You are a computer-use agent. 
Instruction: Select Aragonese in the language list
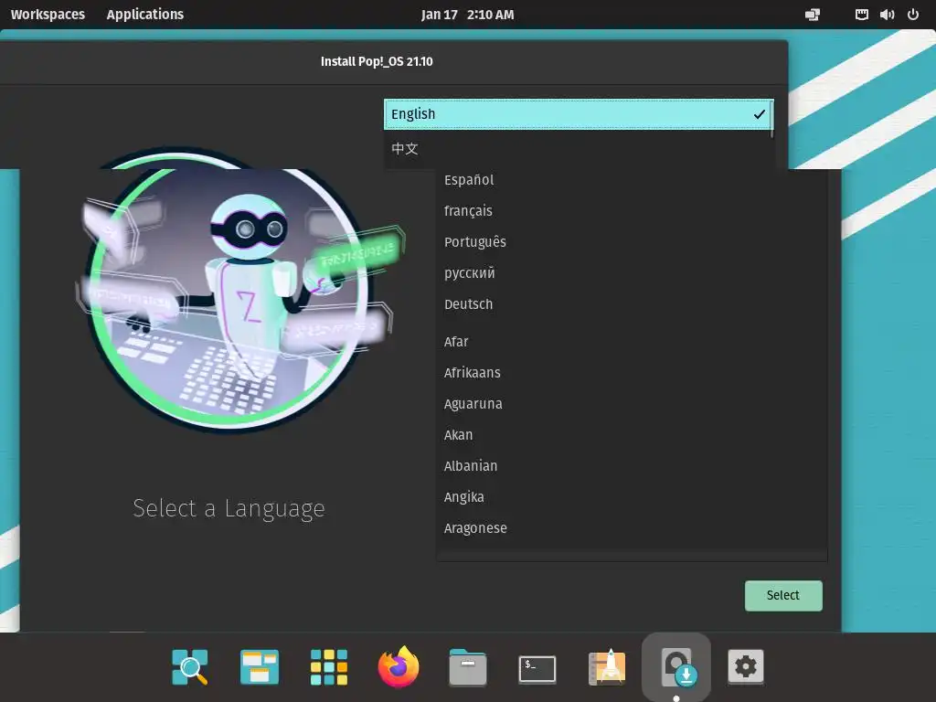pos(631,527)
